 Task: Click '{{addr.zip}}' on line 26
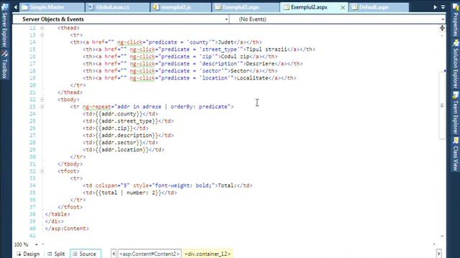[114, 128]
